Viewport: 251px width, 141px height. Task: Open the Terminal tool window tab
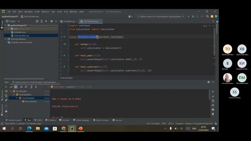(64, 120)
